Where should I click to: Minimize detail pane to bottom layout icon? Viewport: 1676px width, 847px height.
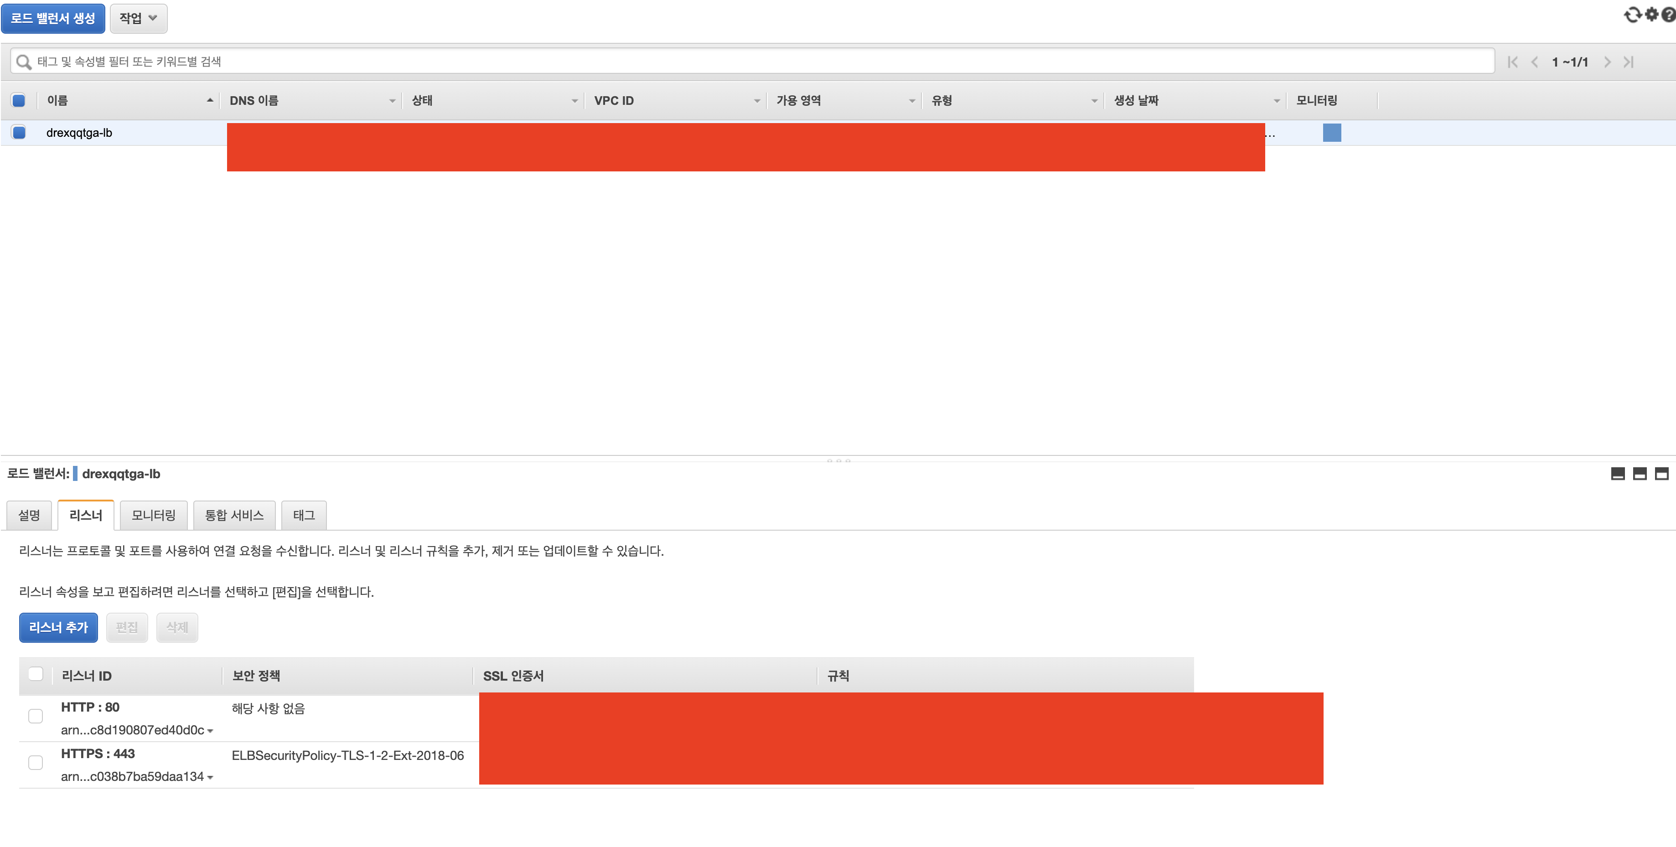[1618, 474]
